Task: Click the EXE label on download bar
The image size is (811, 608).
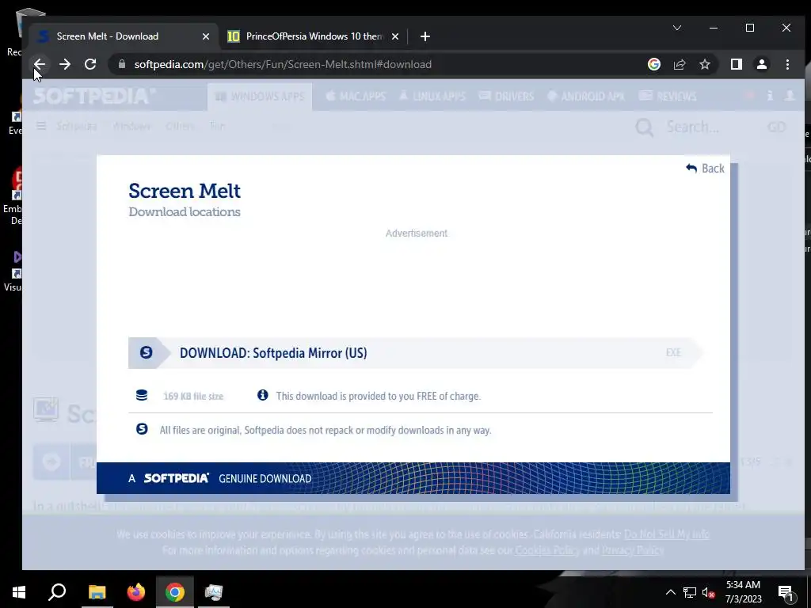Action: pyautogui.click(x=673, y=352)
